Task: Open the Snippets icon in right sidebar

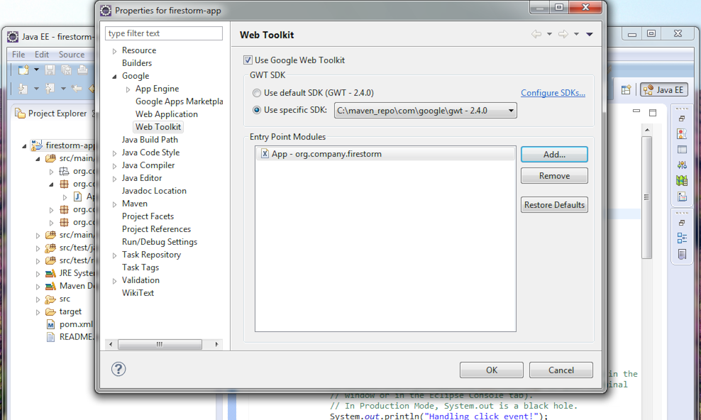Action: click(x=682, y=197)
